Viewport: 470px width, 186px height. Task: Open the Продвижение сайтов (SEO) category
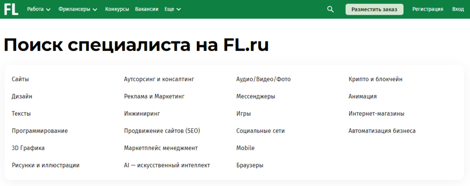(x=162, y=131)
